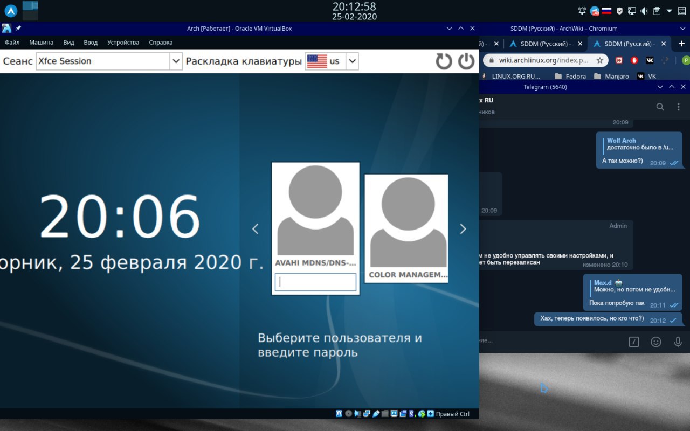This screenshot has height=431, width=690.
Task: Open VirtualBox Устройства menu
Action: coord(123,43)
